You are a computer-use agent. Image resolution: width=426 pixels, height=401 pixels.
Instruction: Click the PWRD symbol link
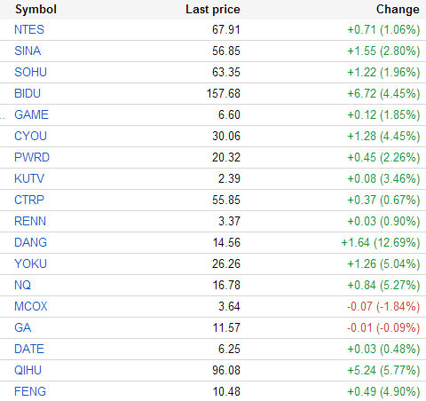click(x=32, y=157)
